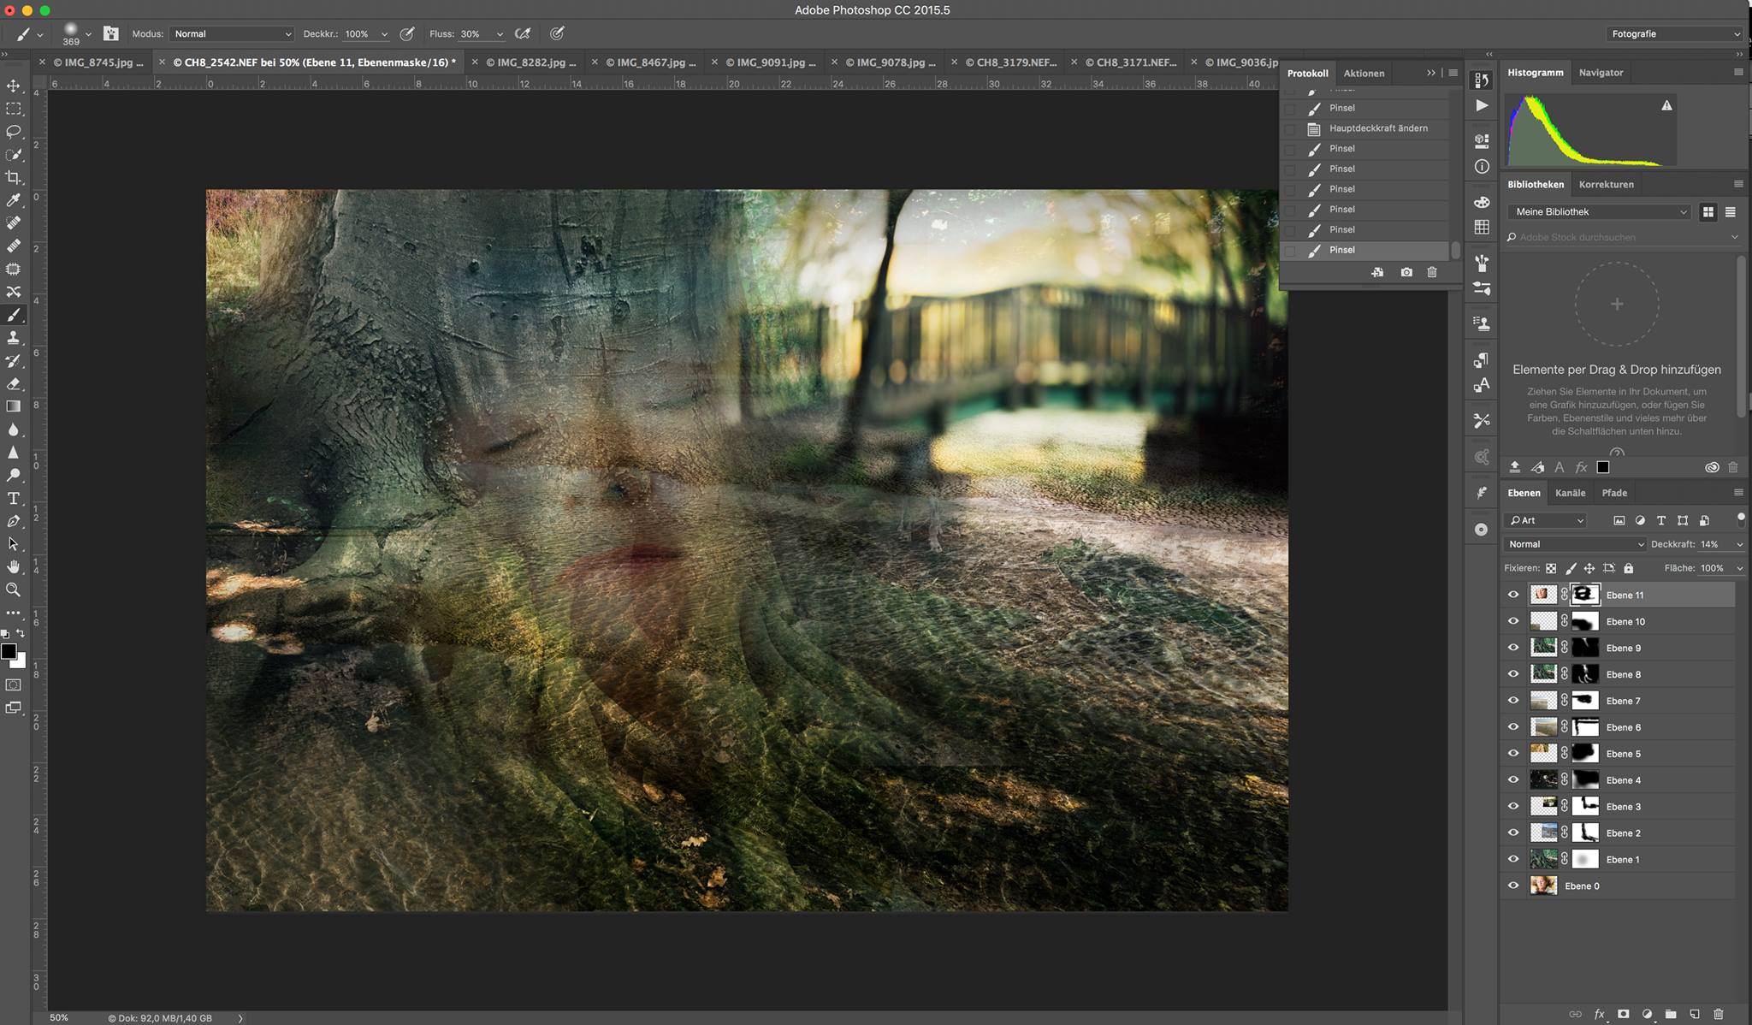Select the Lasso tool

(x=14, y=132)
